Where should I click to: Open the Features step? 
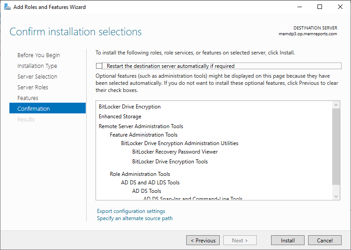coord(28,98)
